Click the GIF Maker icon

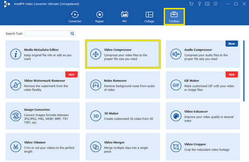(176, 85)
